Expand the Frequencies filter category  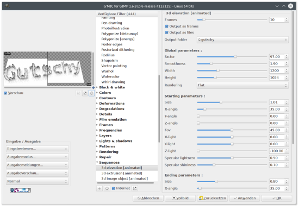97,131
